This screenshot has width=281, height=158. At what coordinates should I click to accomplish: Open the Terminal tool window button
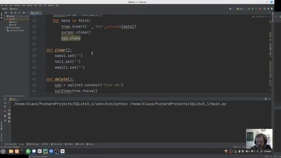80,144
